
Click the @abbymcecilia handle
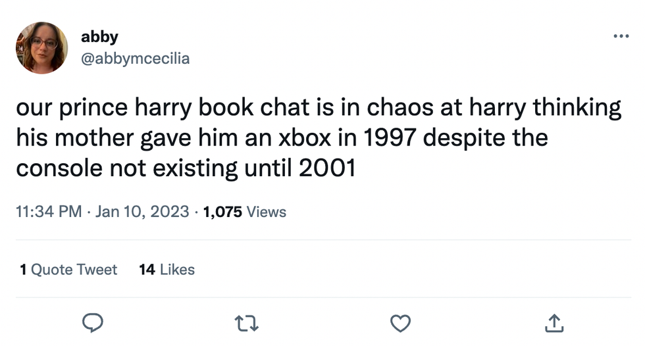pos(135,59)
